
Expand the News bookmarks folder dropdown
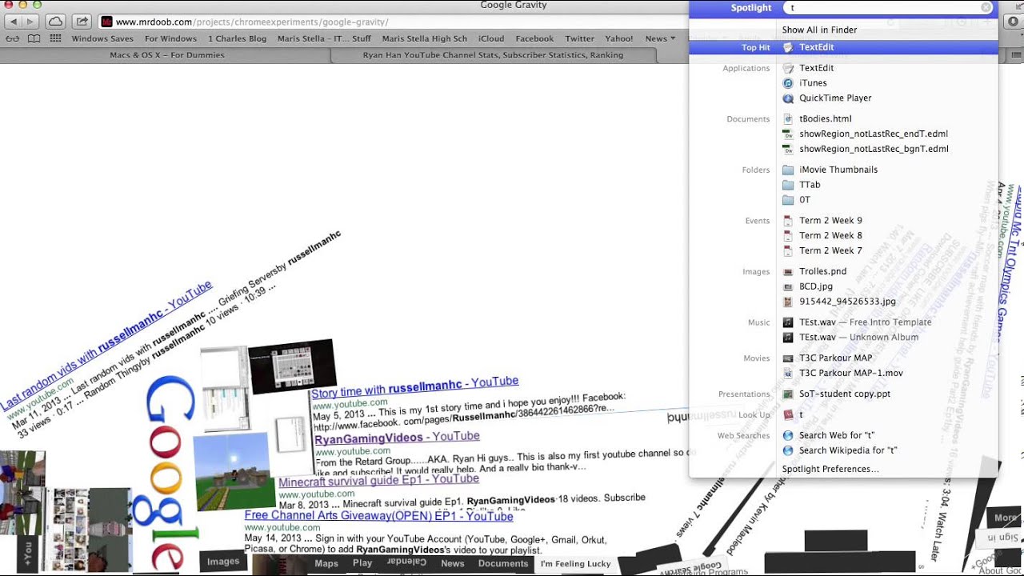(660, 38)
